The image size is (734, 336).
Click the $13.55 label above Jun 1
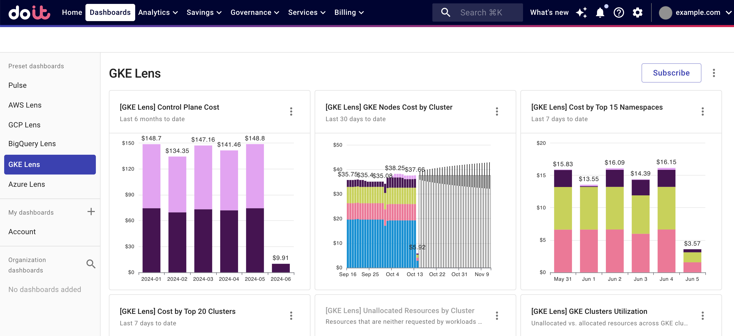coord(588,179)
